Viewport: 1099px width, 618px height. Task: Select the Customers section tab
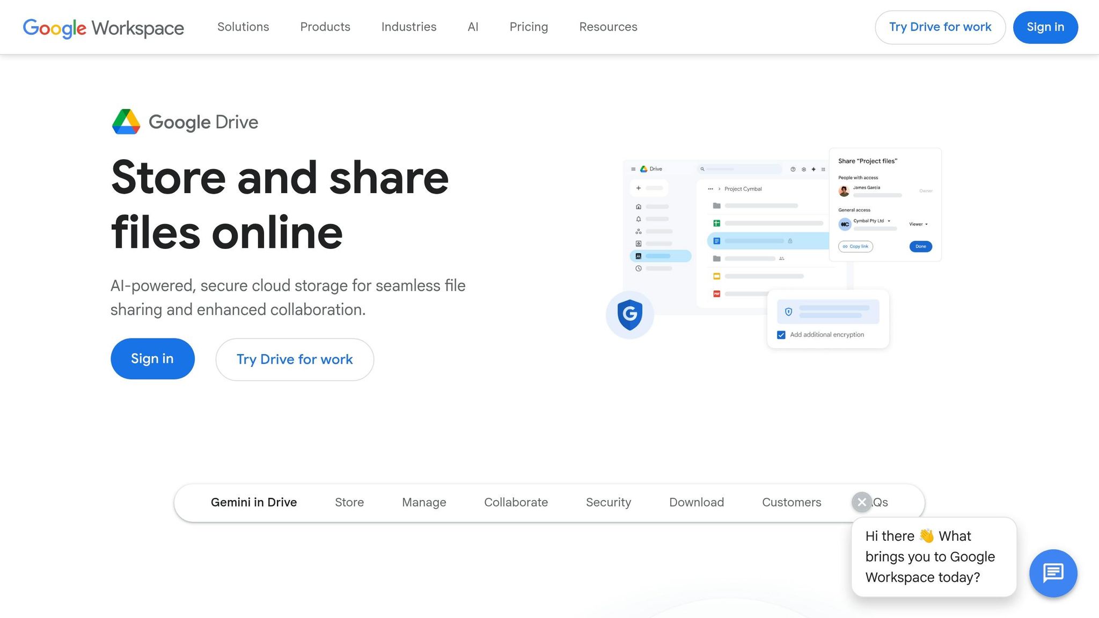tap(792, 503)
